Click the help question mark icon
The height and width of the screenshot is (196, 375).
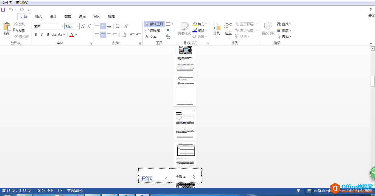coord(371,10)
